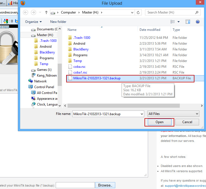Click the Firefox icon in dialog title
The width and height of the screenshot is (206, 189).
23,3
